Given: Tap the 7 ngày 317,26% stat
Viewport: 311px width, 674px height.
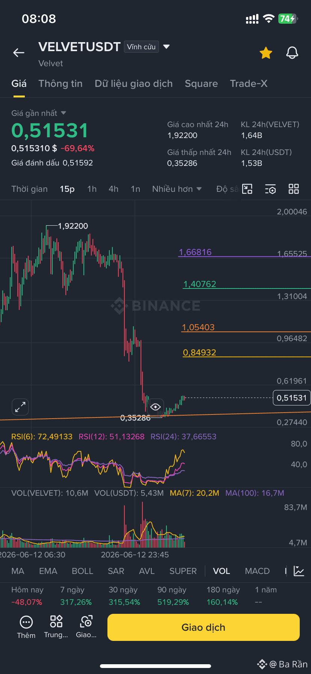Looking at the screenshot, I should pyautogui.click(x=76, y=596).
